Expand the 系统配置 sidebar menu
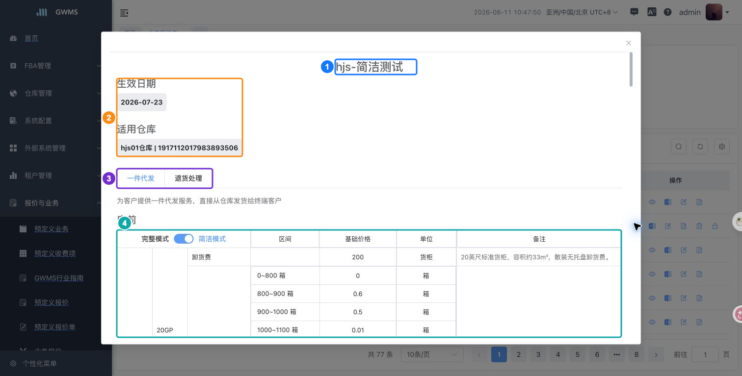 [x=56, y=121]
